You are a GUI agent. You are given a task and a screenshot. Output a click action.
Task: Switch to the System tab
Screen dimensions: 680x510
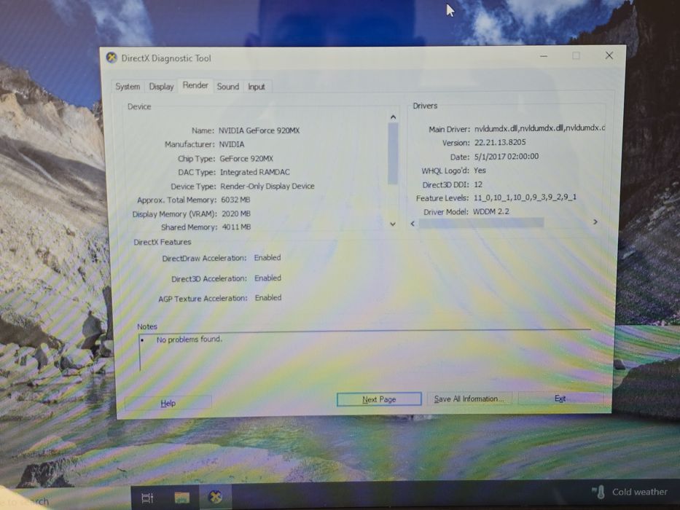point(128,86)
